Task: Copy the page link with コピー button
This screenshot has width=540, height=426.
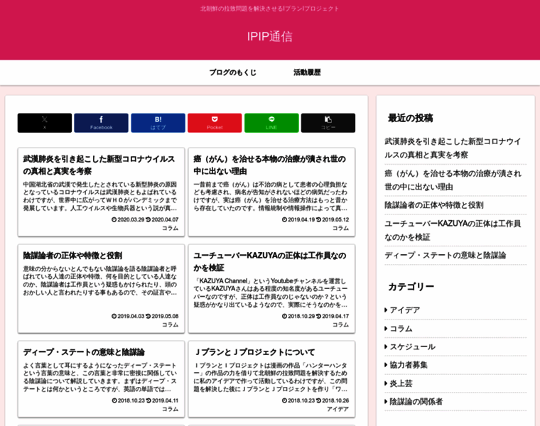Action: pos(328,123)
